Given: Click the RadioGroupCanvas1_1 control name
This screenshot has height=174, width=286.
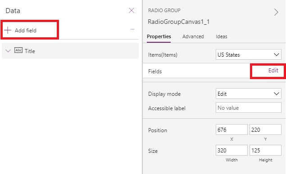Looking at the screenshot, I should 178,22.
